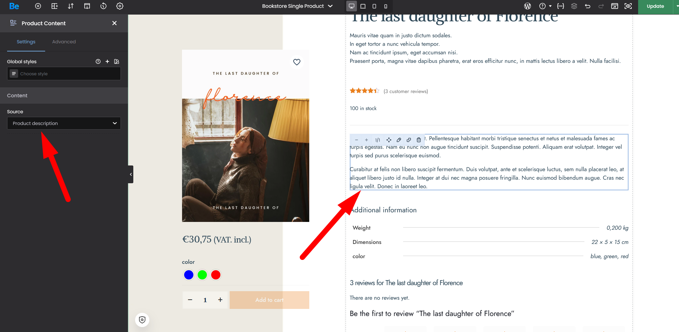Collapse the left sidebar panel handle

tap(131, 174)
